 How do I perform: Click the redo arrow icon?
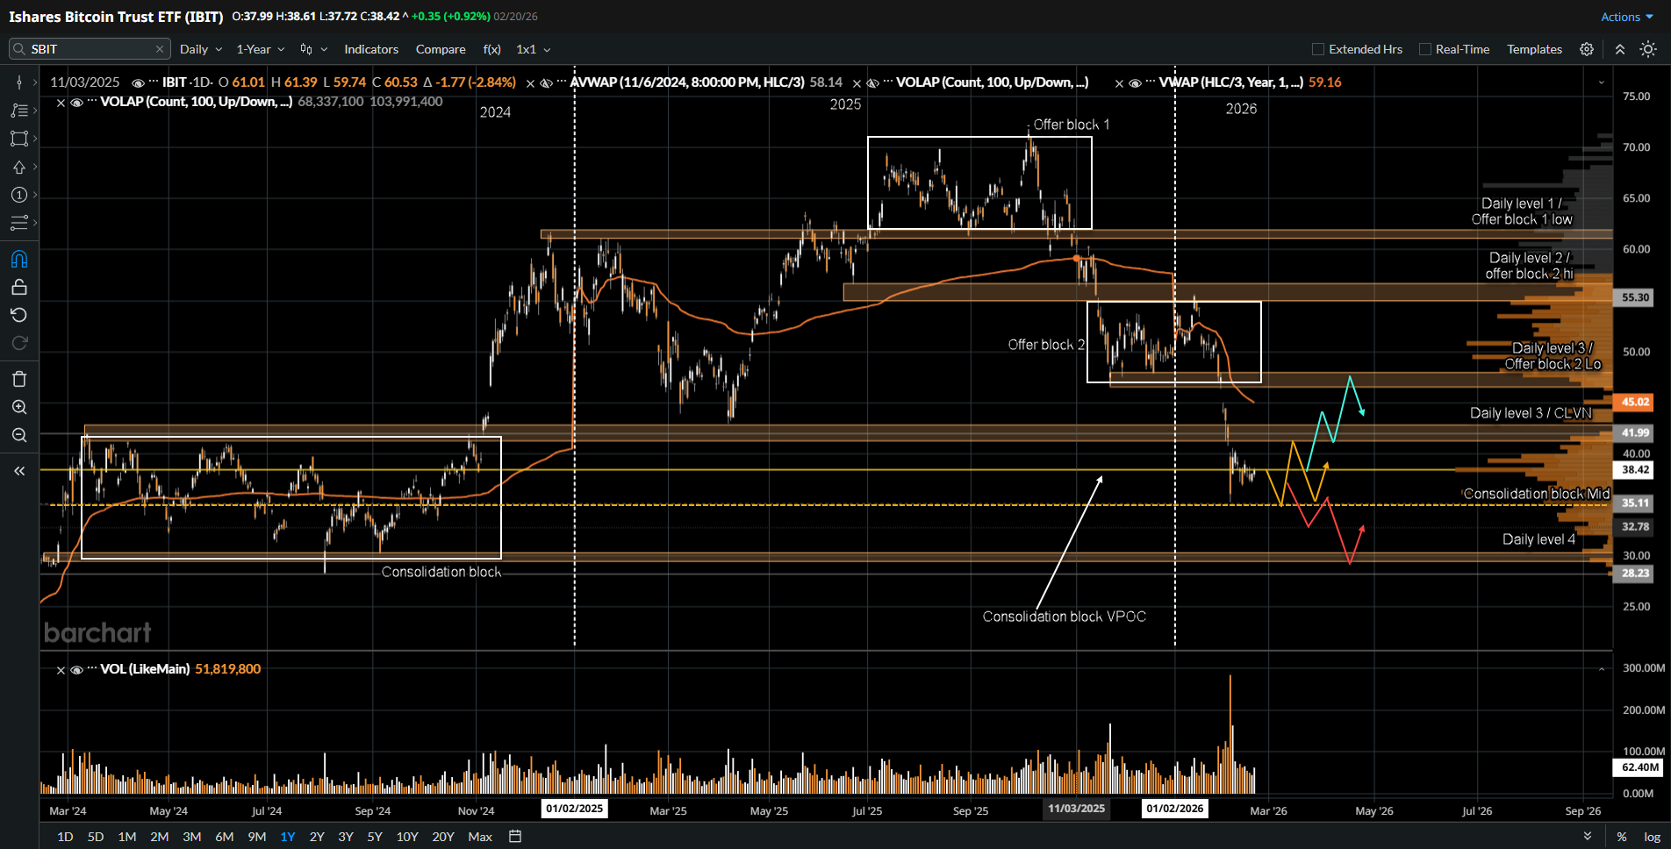click(18, 343)
